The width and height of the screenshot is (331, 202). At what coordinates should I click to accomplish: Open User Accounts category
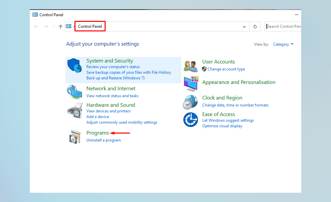point(218,62)
